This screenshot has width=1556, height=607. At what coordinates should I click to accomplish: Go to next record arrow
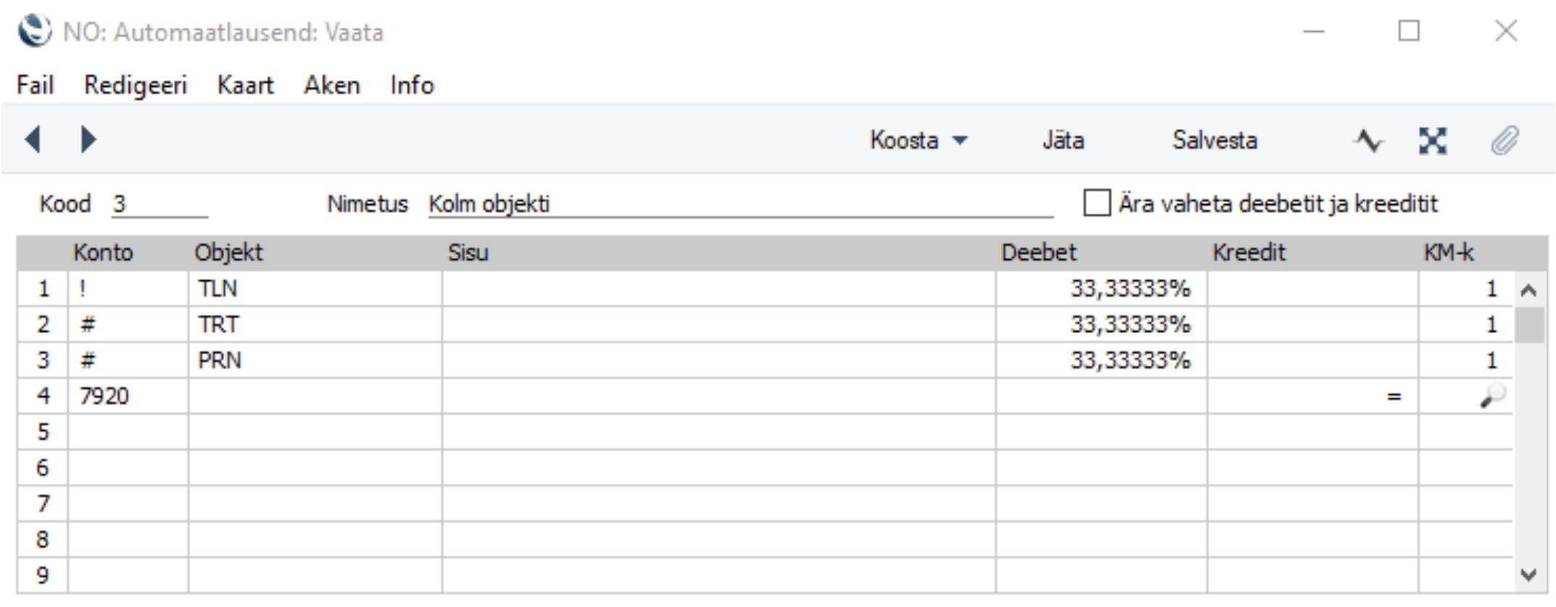(88, 139)
